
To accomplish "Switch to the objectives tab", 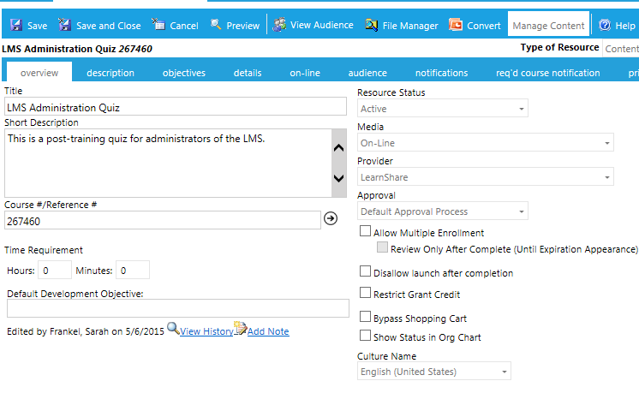I will point(183,73).
